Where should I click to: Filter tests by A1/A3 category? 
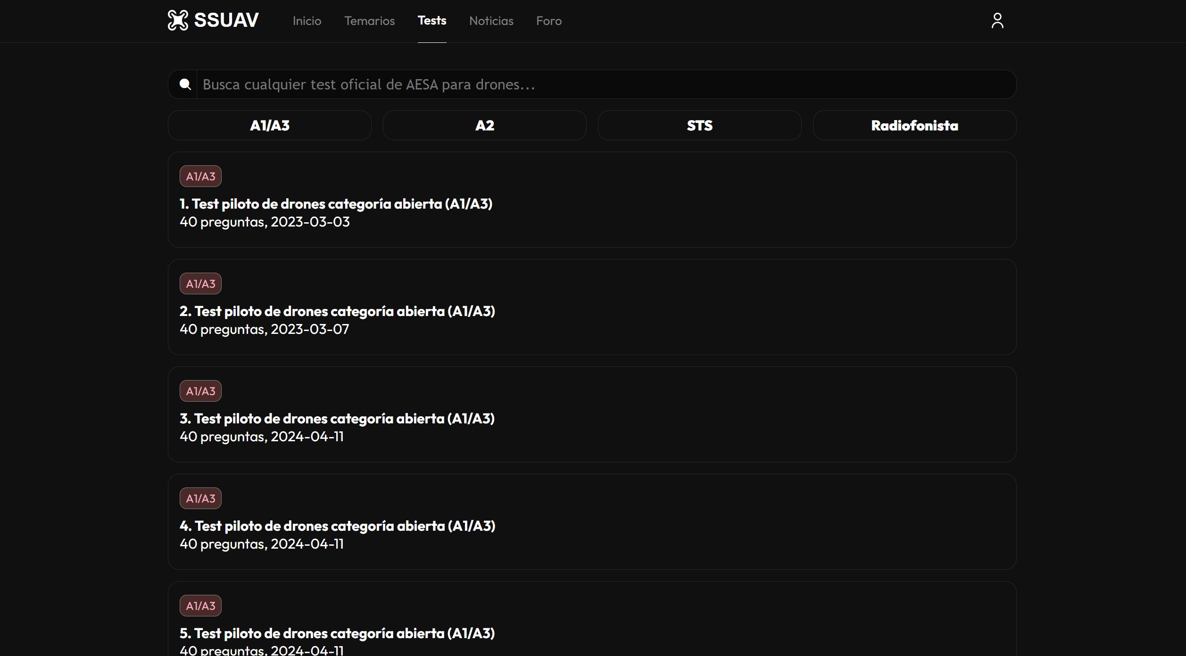[269, 125]
